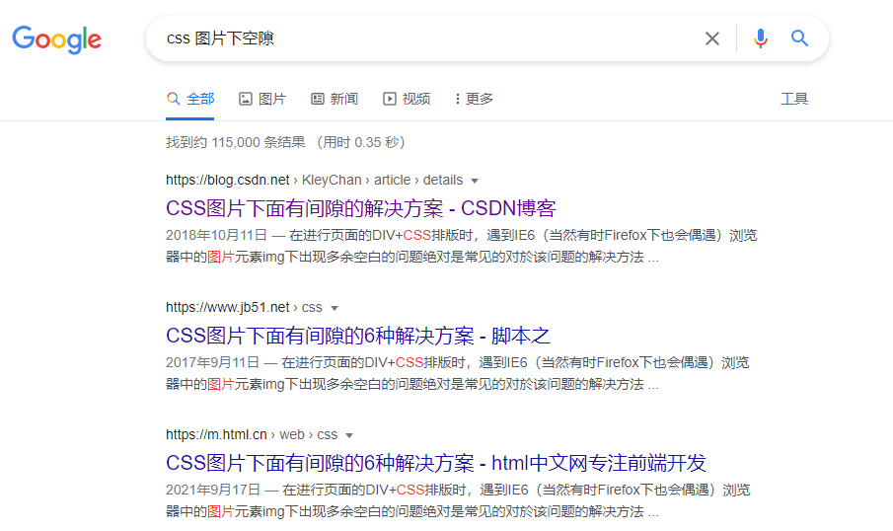Start voice search with microphone icon
The width and height of the screenshot is (893, 531).
click(x=761, y=38)
